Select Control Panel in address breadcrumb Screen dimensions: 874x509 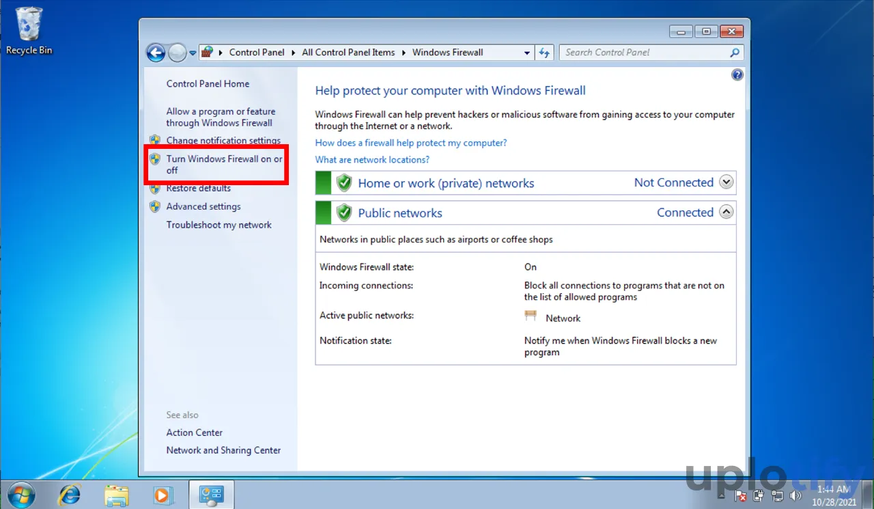click(x=257, y=53)
